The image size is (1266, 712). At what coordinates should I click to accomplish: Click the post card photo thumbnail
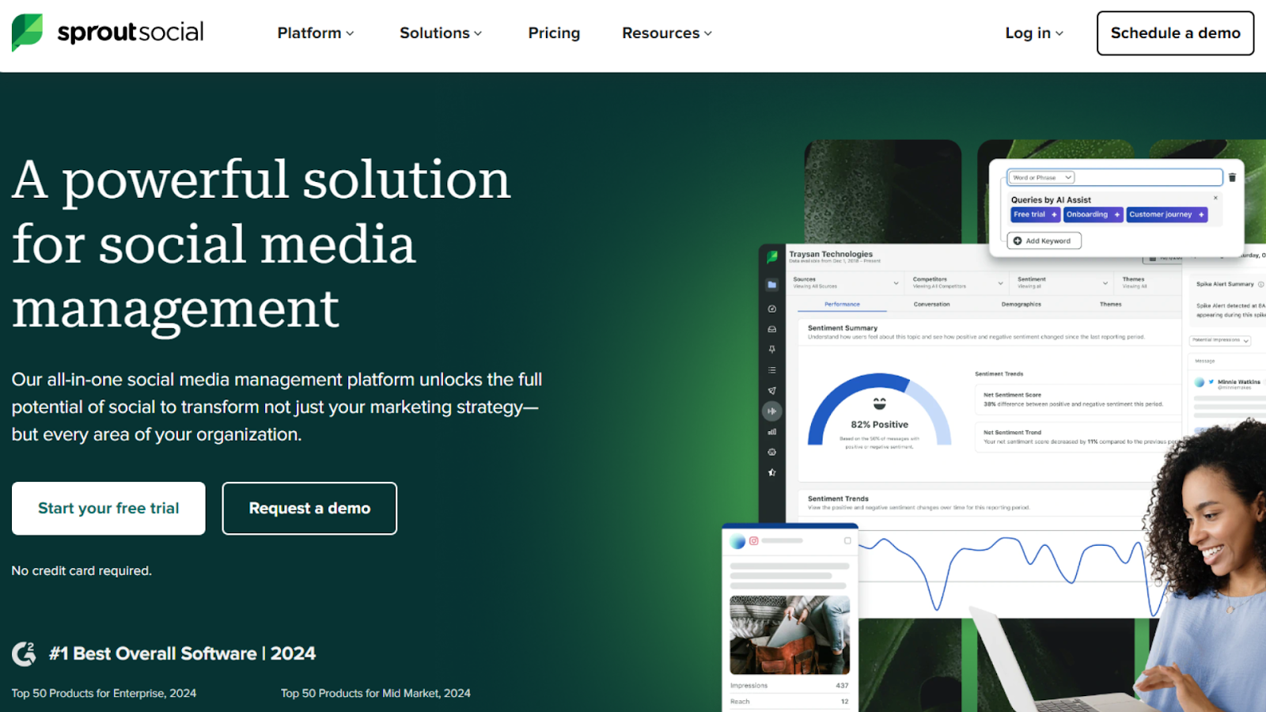coord(790,635)
